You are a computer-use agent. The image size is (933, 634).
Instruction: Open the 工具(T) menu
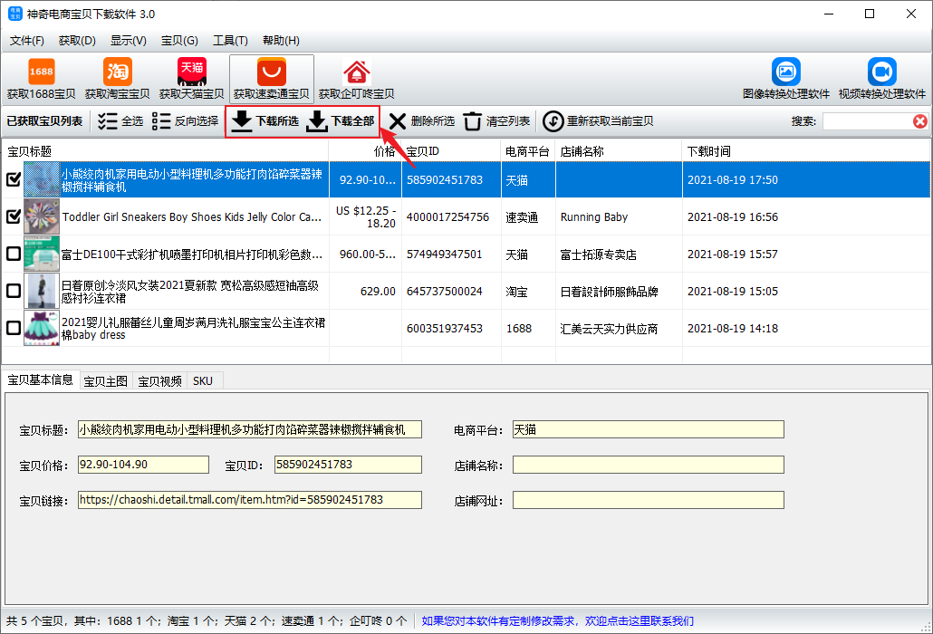[x=230, y=41]
